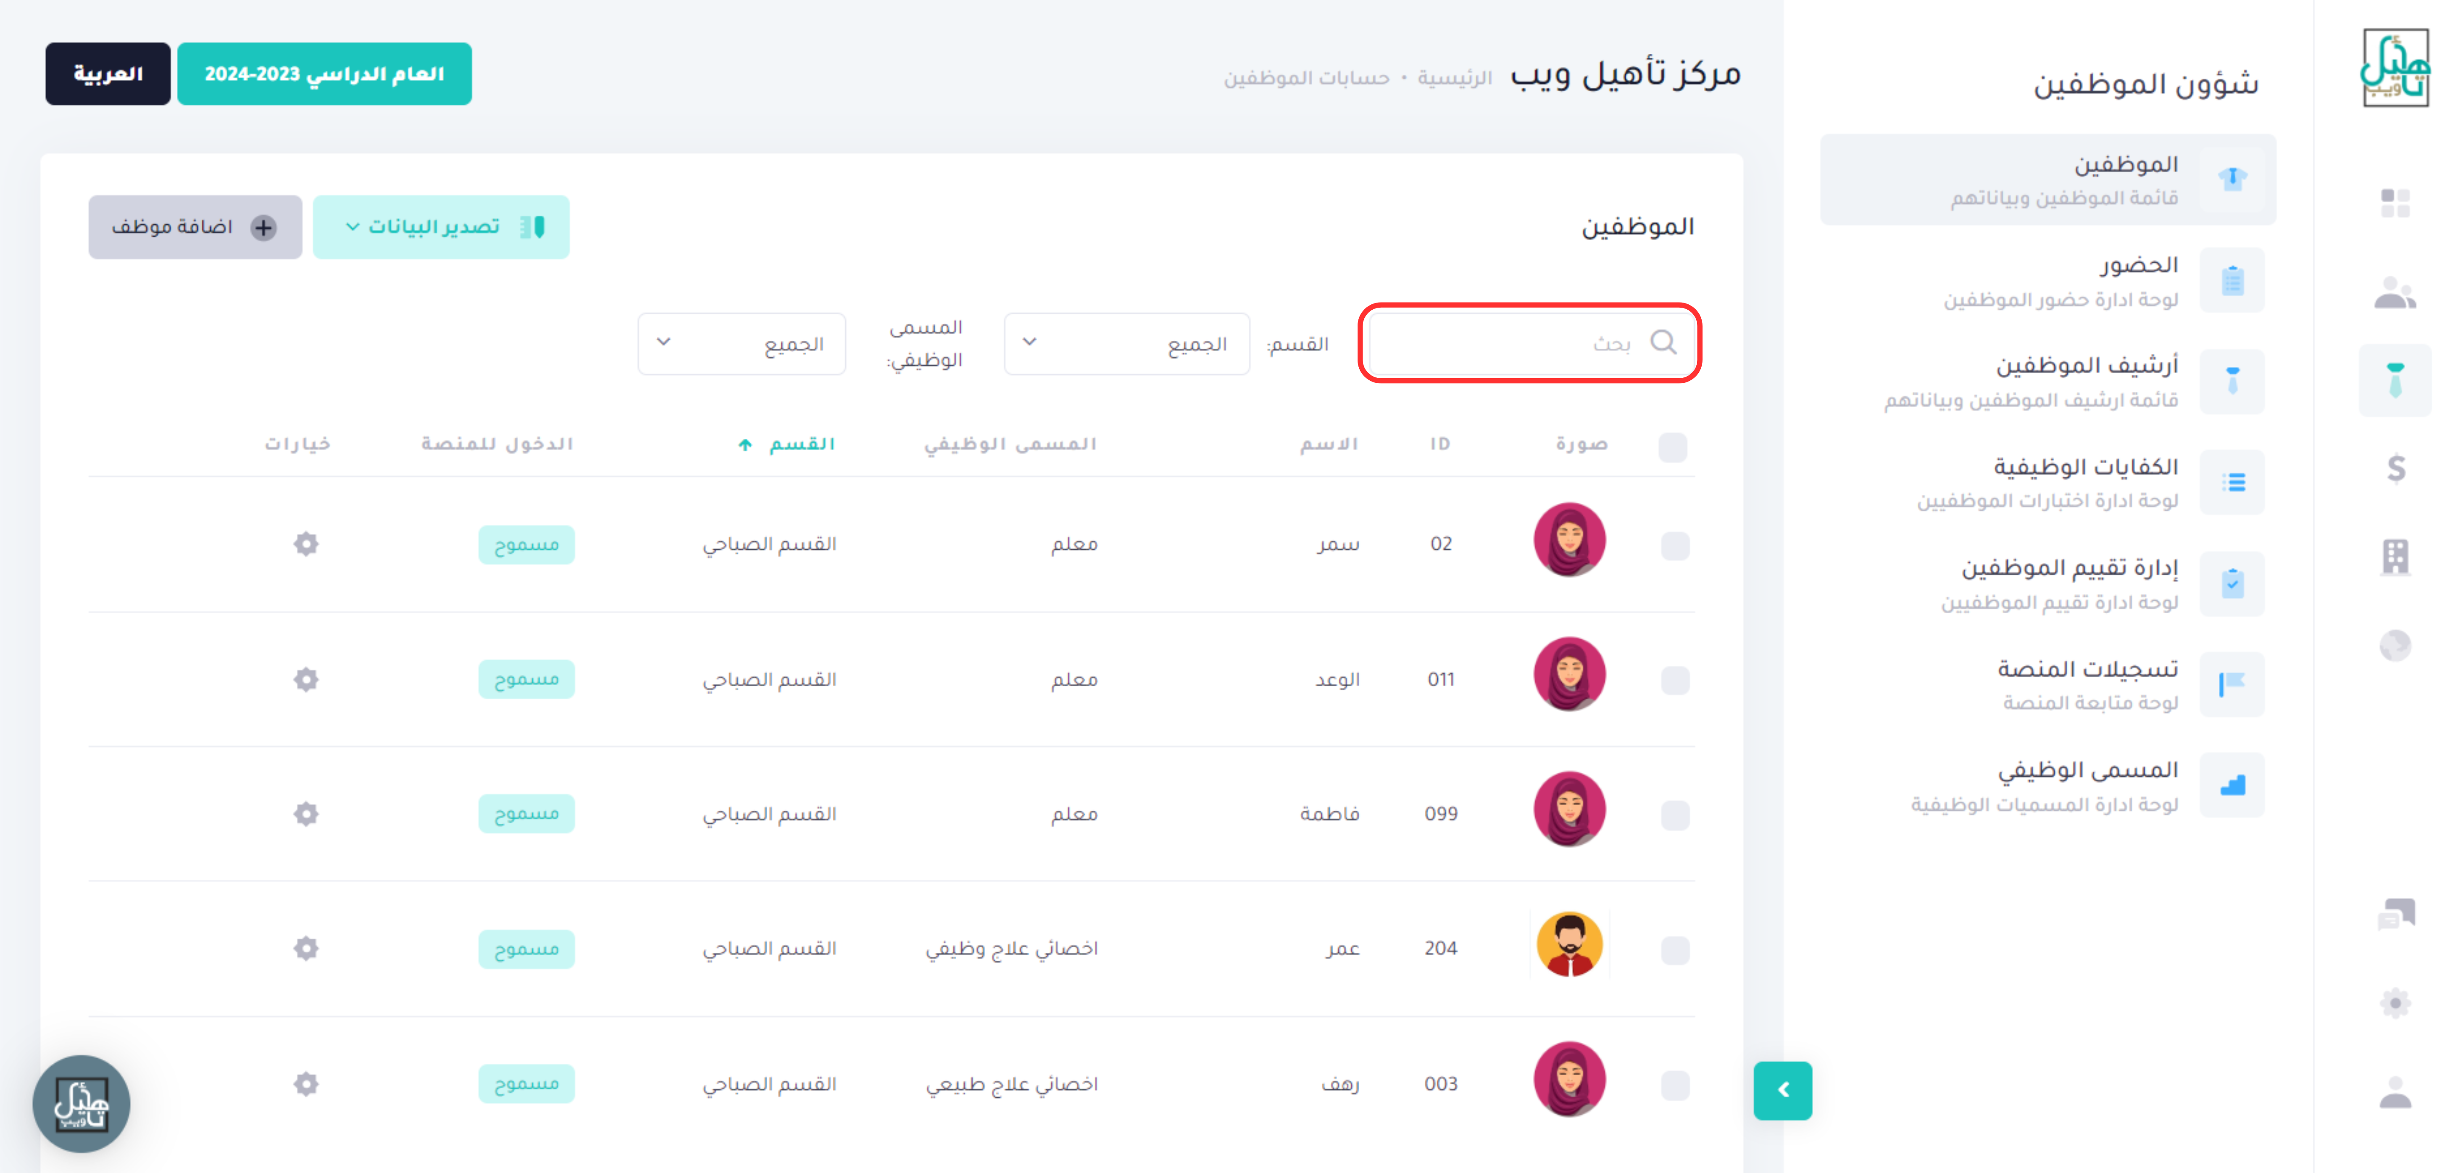Open options gear for employee عمر
Image resolution: width=2458 pixels, height=1173 pixels.
pos(305,949)
